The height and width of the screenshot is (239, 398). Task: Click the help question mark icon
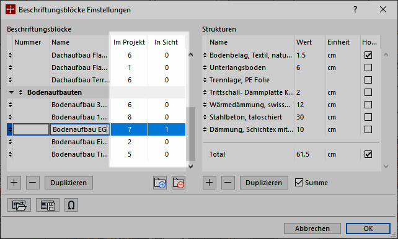pyautogui.click(x=355, y=10)
